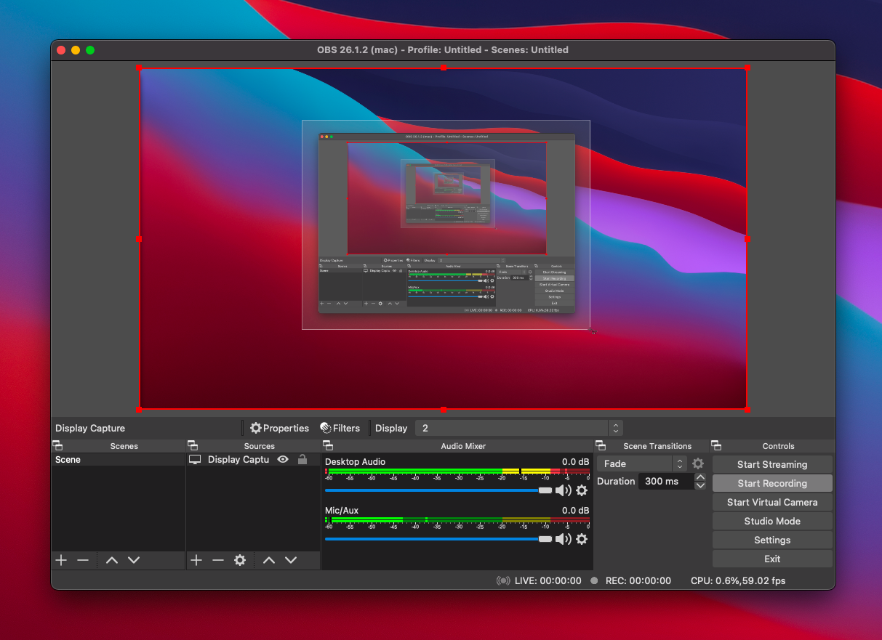
Task: Add a new scene with plus icon
Action: 61,560
